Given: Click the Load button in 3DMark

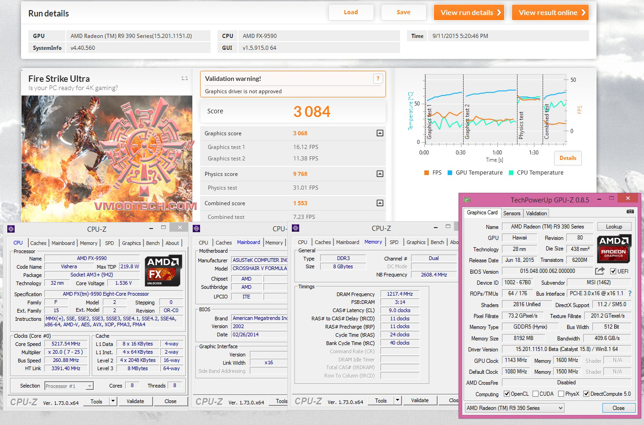Looking at the screenshot, I should (351, 12).
